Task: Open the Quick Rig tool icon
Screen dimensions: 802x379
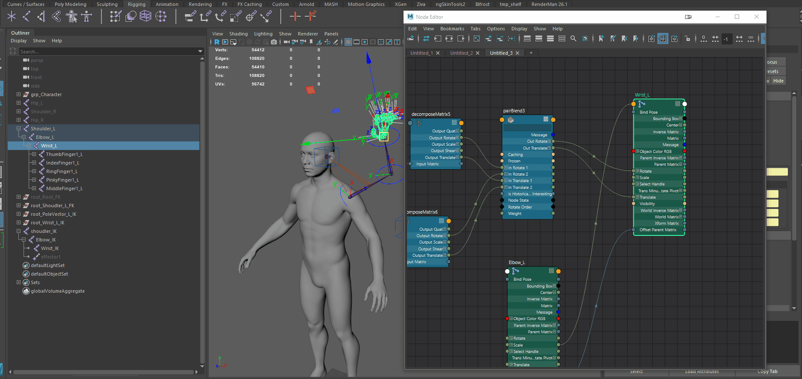Action: [71, 17]
